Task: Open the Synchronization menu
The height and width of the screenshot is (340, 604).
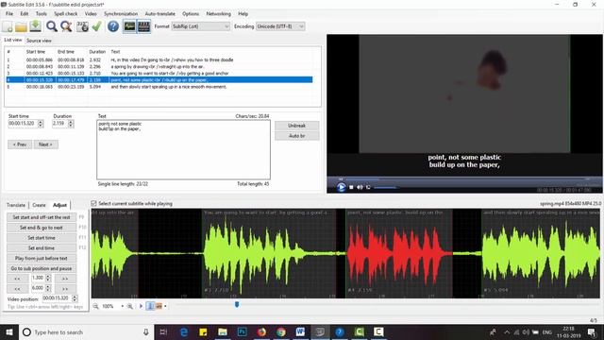Action: pyautogui.click(x=121, y=13)
